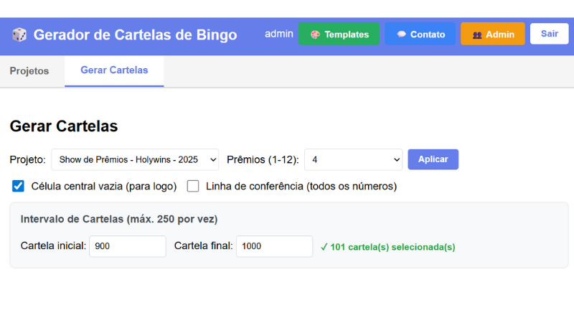Click the Gerar Cartelas page heading
This screenshot has width=574, height=323.
(64, 126)
